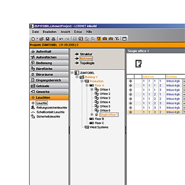Collapse the Floor A node
This screenshot has height=185, width=185.
(87, 85)
